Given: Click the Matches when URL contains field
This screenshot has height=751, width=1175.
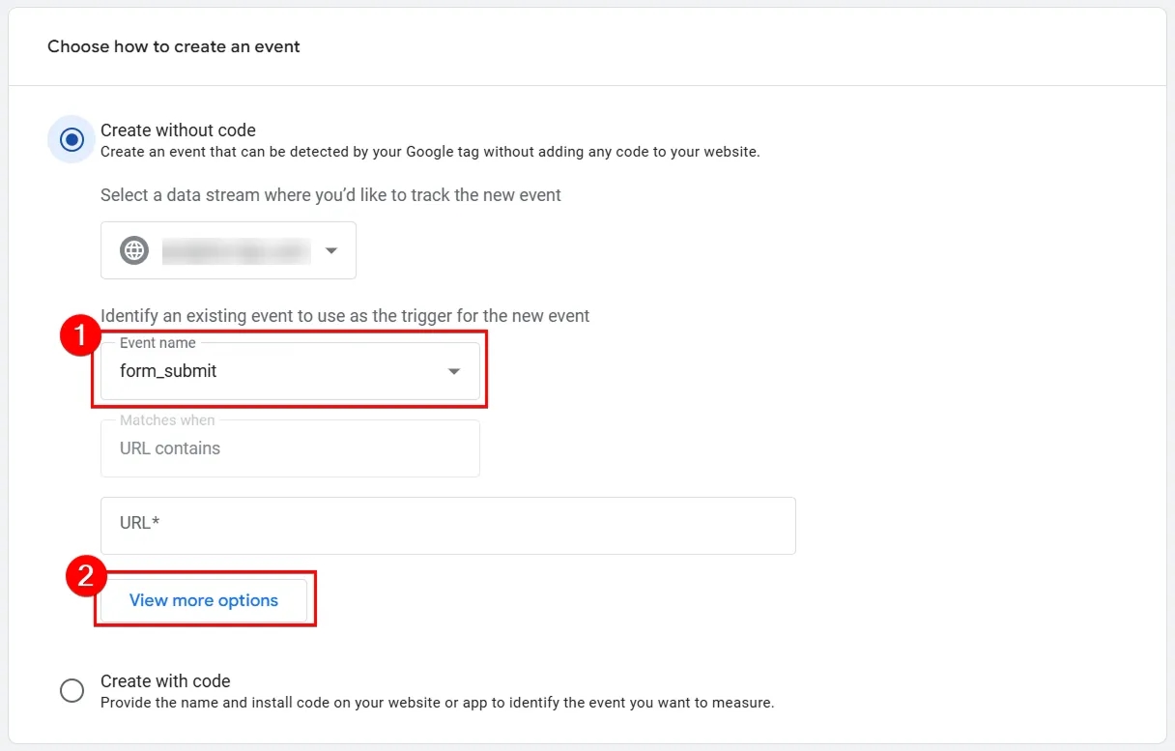Looking at the screenshot, I should coord(290,448).
